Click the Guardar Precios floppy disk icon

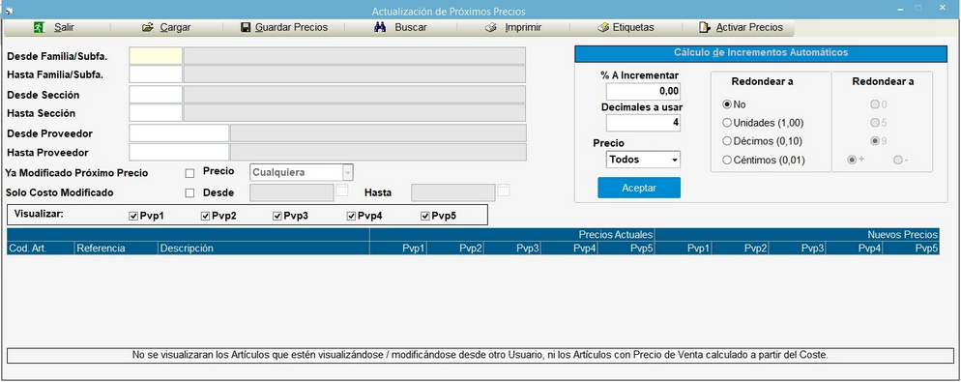[246, 28]
